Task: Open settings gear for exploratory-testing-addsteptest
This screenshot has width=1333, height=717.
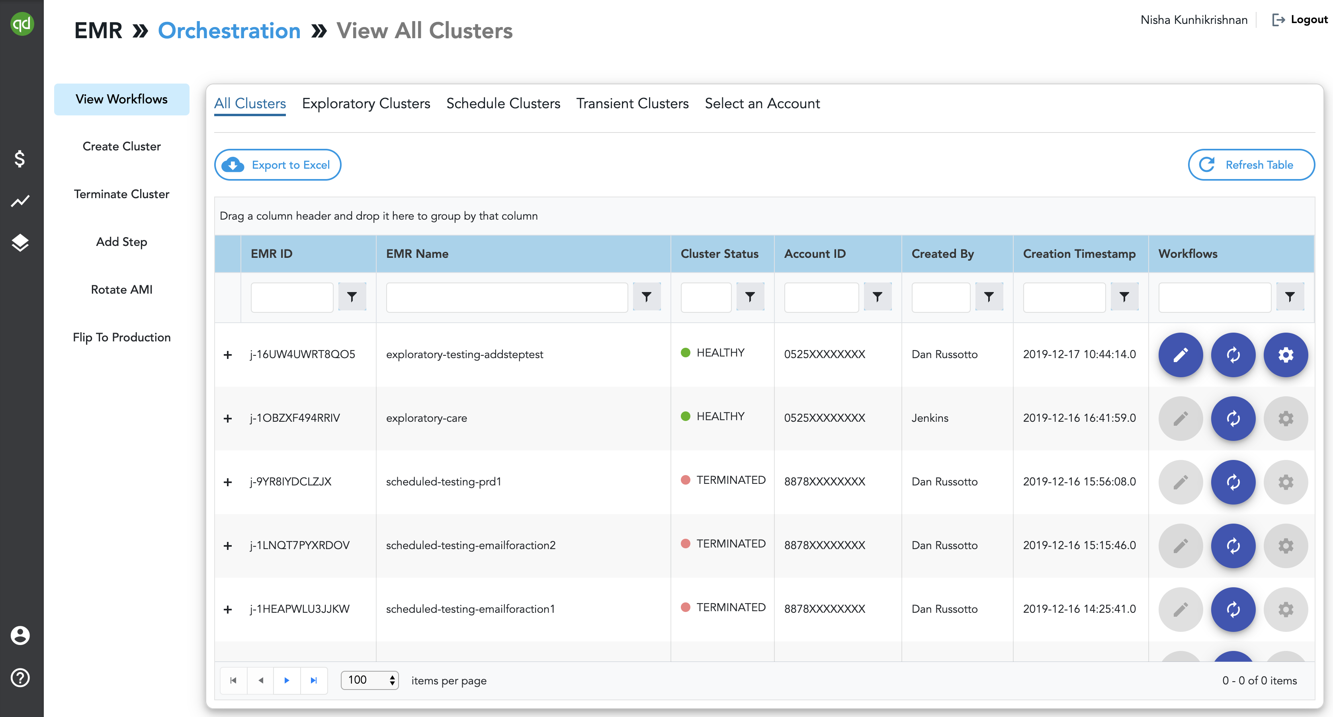Action: click(1286, 355)
